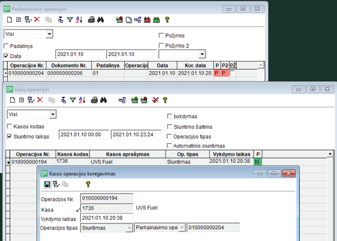
Task: Uncheck the Siuntimo laikas checkbox
Action: point(10,136)
